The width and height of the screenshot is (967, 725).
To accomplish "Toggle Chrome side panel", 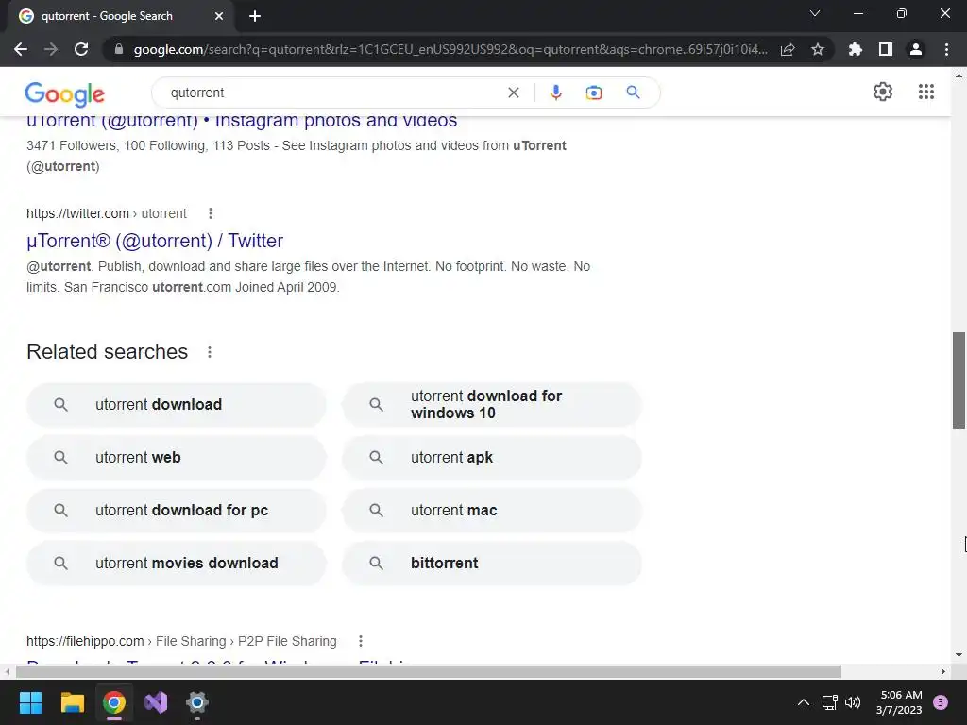I will click(885, 49).
